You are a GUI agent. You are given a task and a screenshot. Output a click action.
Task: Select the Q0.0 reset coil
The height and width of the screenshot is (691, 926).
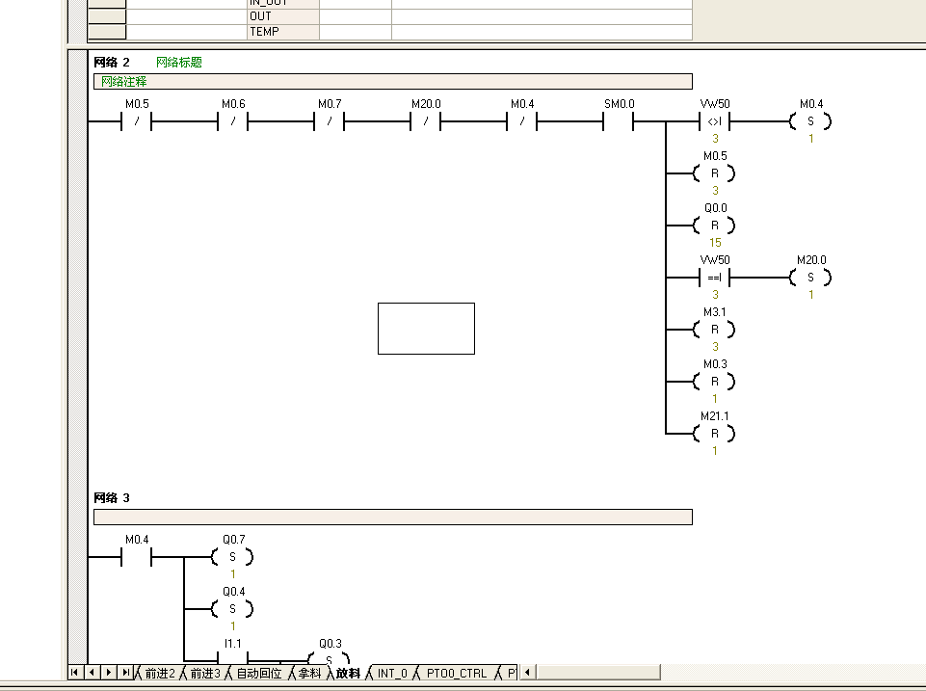(715, 226)
